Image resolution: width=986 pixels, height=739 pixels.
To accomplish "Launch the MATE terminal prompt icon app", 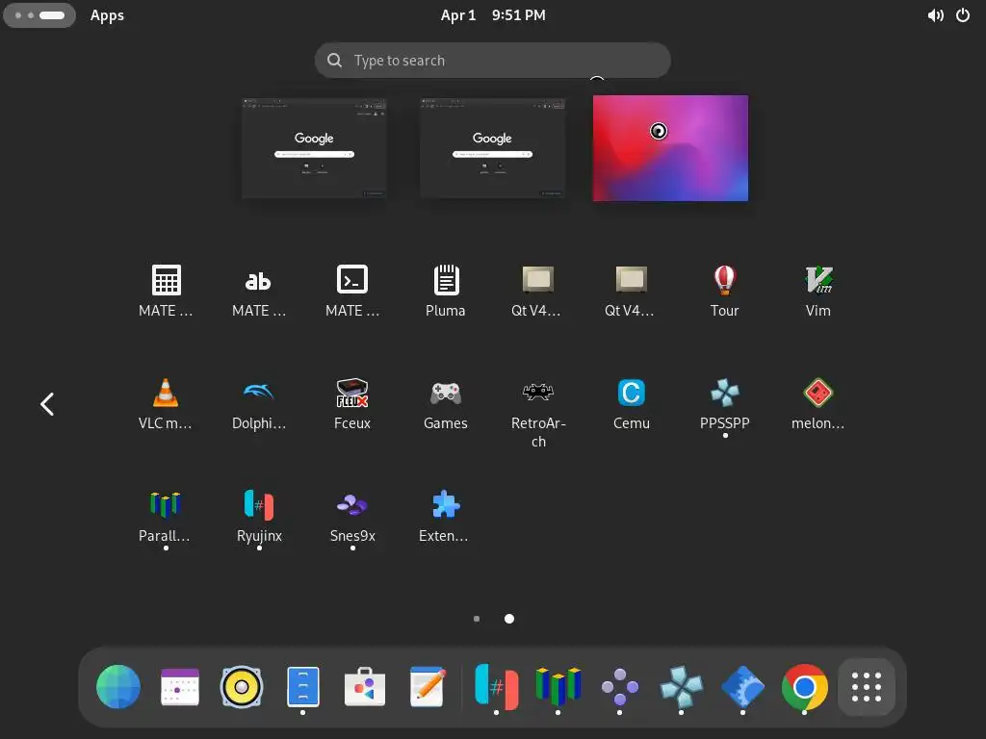I will (352, 291).
